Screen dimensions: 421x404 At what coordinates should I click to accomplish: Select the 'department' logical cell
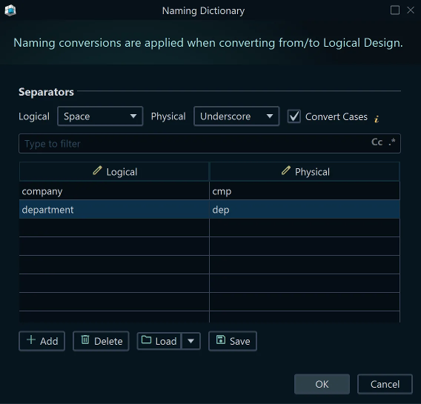point(114,209)
